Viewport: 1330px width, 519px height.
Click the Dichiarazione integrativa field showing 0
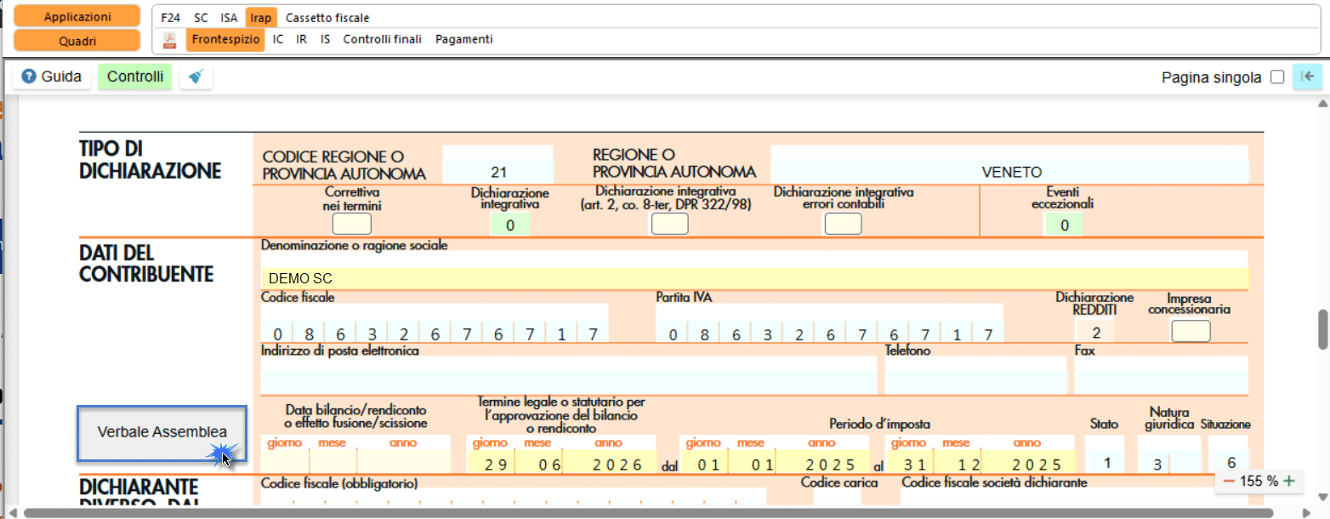coord(510,225)
